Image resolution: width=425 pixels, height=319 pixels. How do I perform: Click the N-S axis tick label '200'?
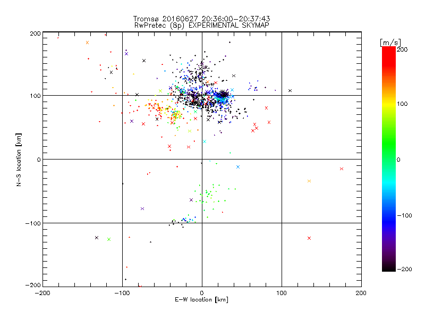[35, 33]
